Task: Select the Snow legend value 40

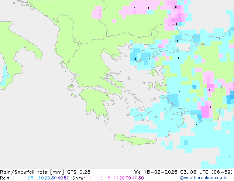Action: 135,178
